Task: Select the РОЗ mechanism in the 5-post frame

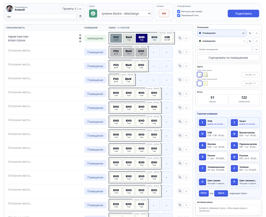Action: 116,38
